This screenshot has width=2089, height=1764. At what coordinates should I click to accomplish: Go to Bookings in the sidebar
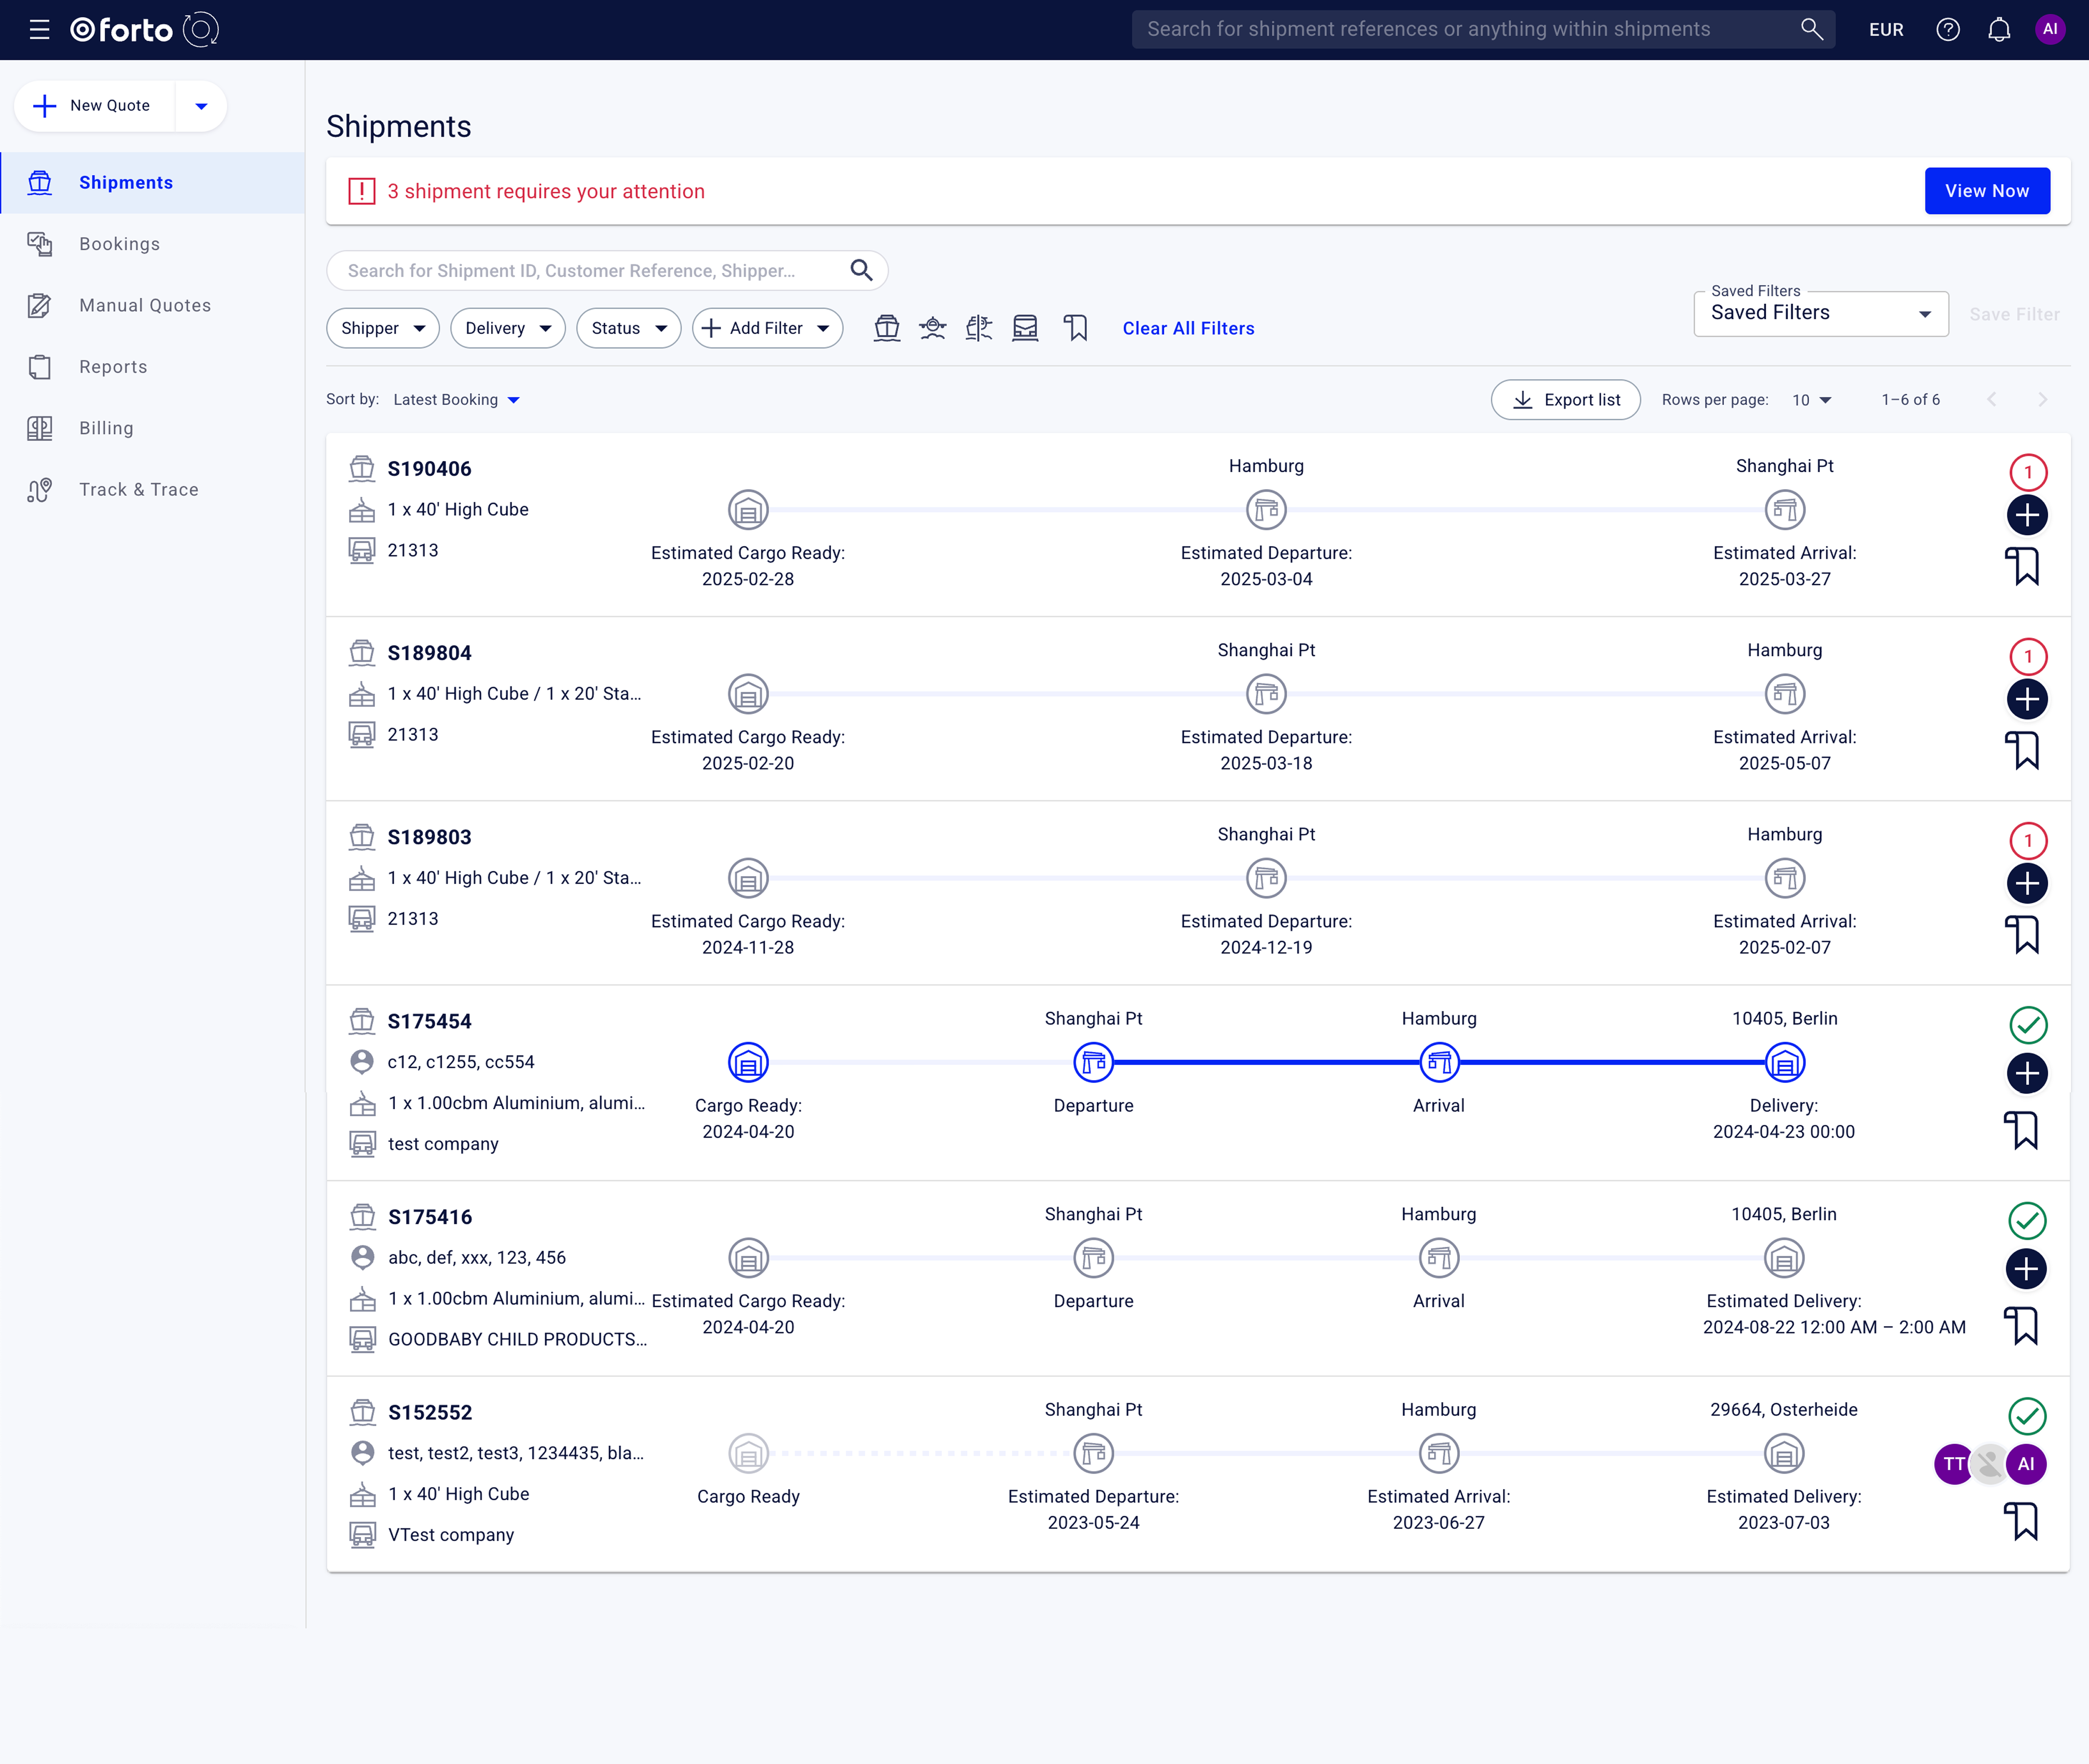click(119, 244)
